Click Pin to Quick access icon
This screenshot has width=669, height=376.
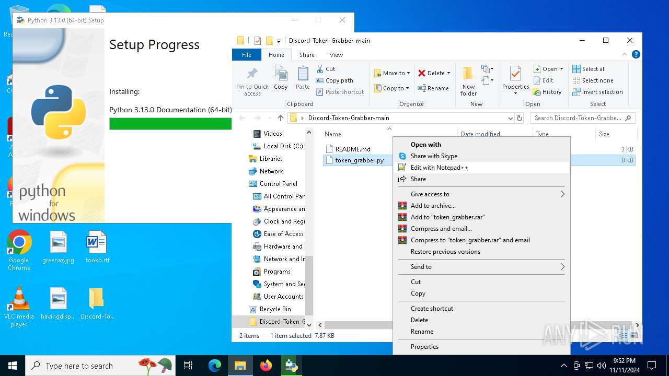coord(252,74)
